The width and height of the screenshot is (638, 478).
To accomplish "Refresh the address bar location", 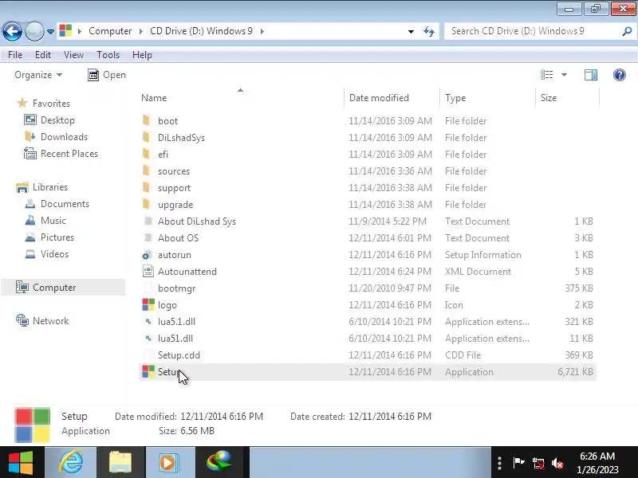I will click(429, 31).
